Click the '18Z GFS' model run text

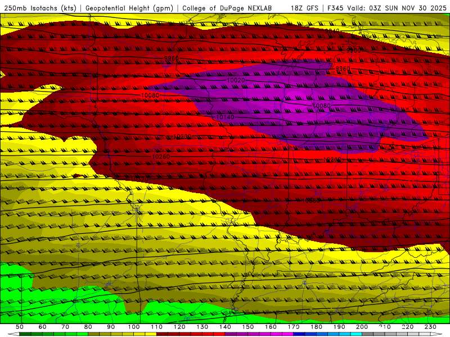pyautogui.click(x=304, y=8)
